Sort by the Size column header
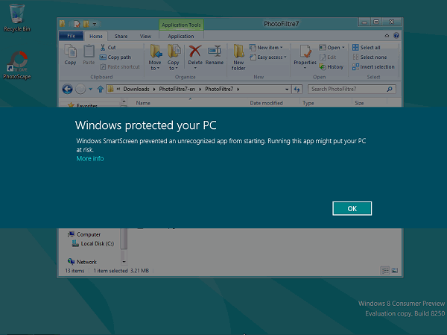This screenshot has width=447, height=335. pos(359,103)
